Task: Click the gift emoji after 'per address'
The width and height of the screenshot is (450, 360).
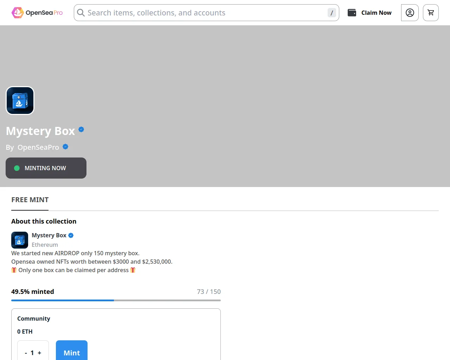Action: coord(133,270)
